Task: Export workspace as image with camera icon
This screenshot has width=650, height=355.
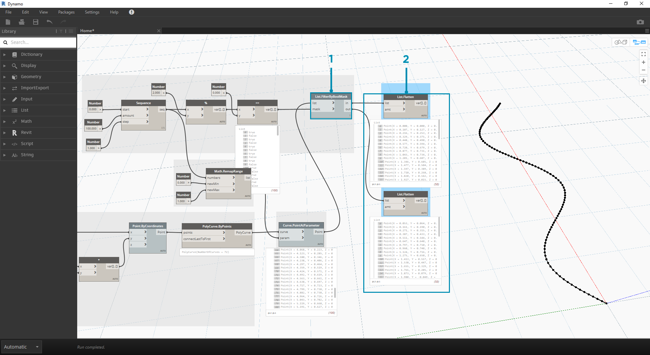Action: tap(640, 22)
